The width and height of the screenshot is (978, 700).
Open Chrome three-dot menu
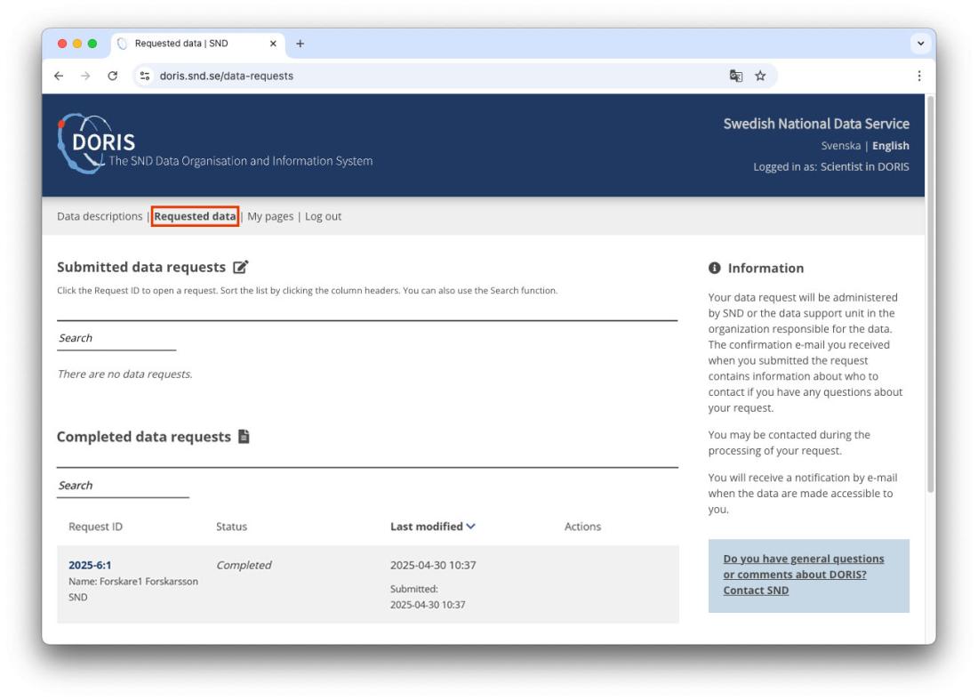(918, 76)
